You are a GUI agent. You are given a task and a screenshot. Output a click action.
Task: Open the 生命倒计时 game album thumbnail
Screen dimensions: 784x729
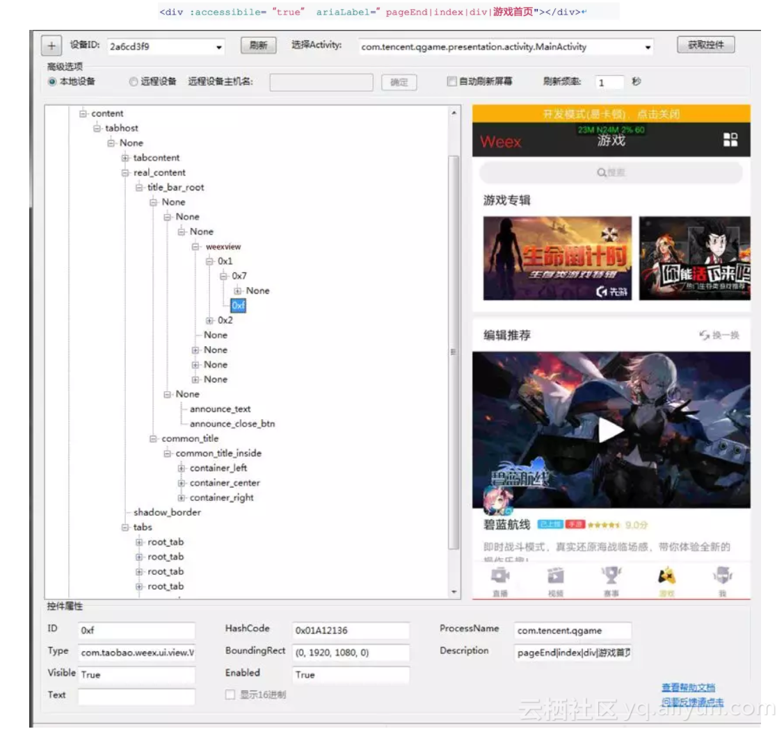tap(557, 259)
